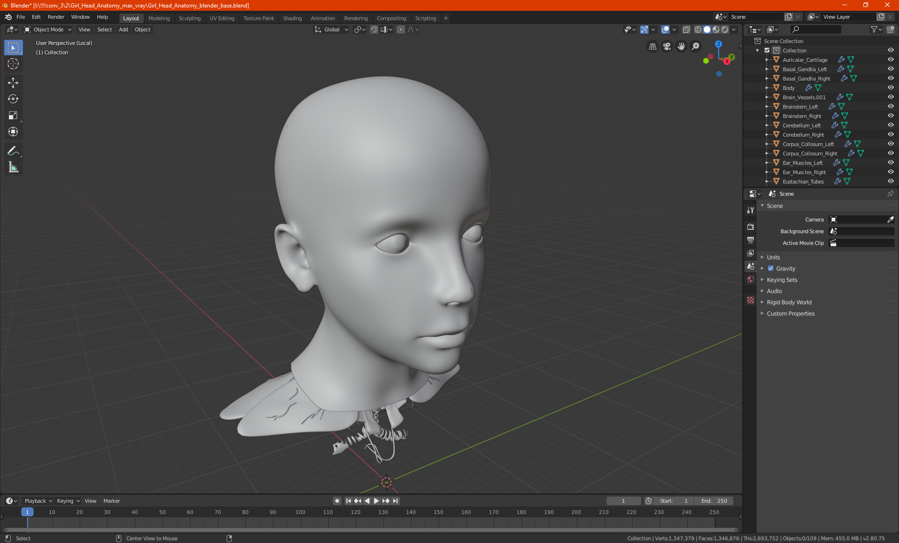Toggle camera view icon in viewport
899x543 pixels.
[667, 46]
